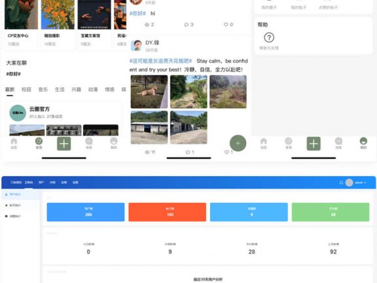The width and height of the screenshot is (377, 283).
Task: Switch to the 校园 tab
Action: 26,90
